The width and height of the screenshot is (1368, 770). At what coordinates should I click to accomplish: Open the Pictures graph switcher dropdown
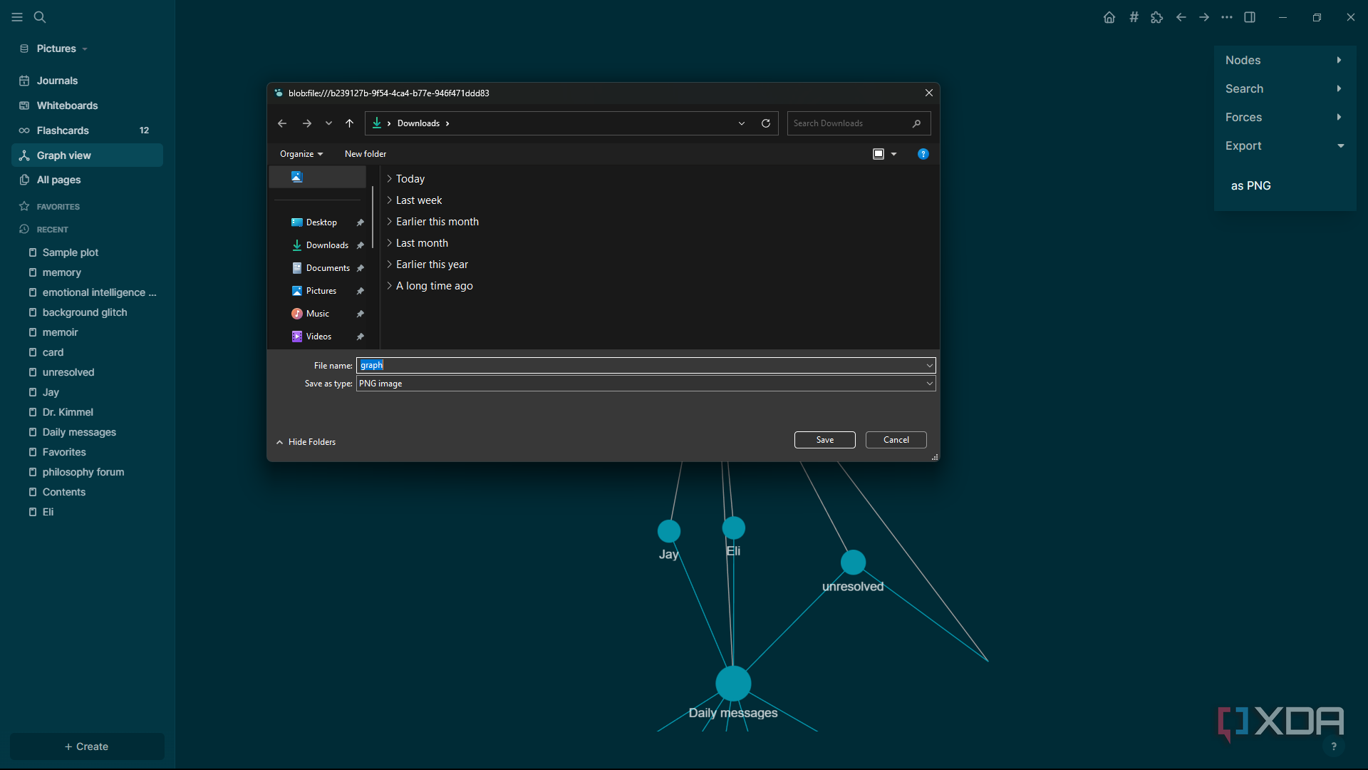coord(56,48)
